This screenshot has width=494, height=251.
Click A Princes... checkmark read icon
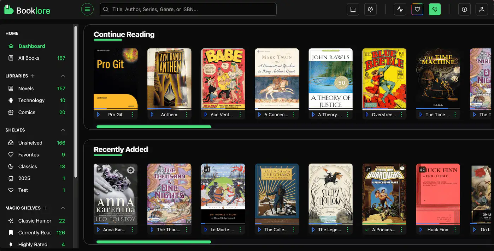tap(367, 229)
